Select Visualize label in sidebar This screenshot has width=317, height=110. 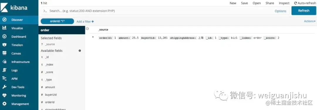coord(17,28)
